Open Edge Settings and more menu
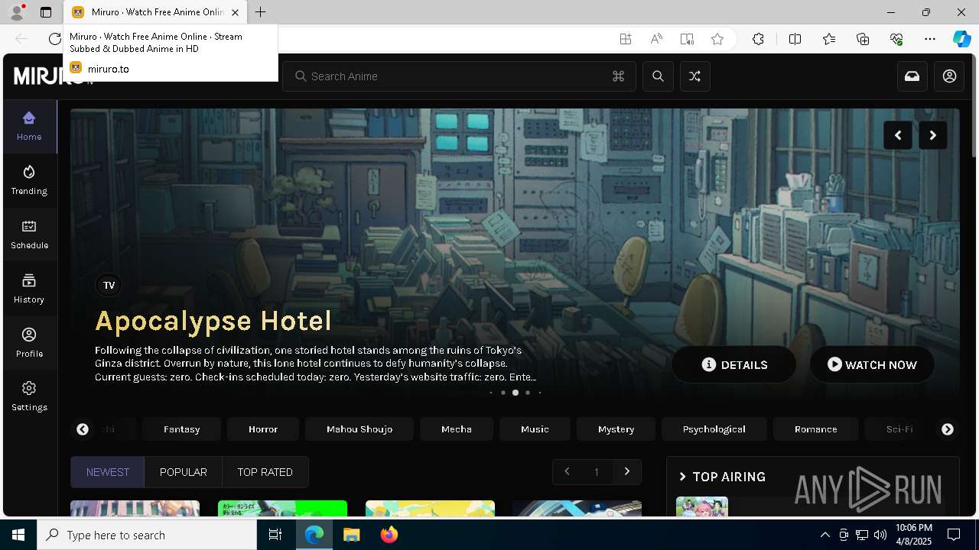This screenshot has width=979, height=550. click(930, 39)
